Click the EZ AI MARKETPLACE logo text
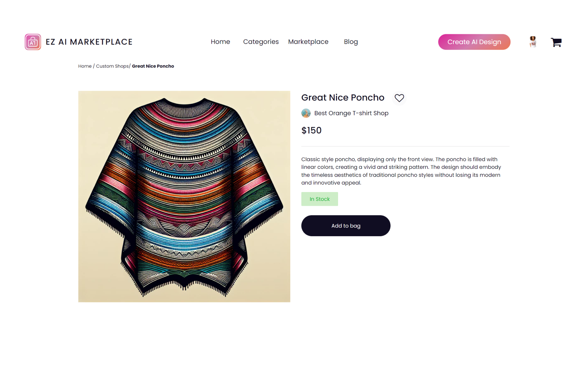587x366 pixels. coord(89,42)
